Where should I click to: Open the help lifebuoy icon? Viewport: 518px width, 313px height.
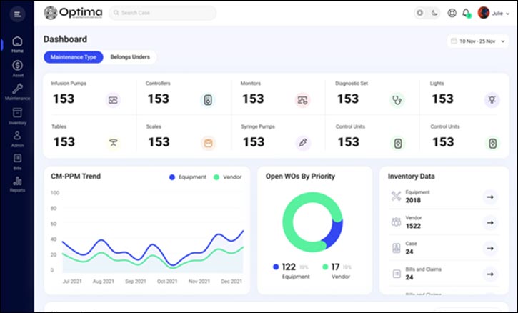point(452,13)
